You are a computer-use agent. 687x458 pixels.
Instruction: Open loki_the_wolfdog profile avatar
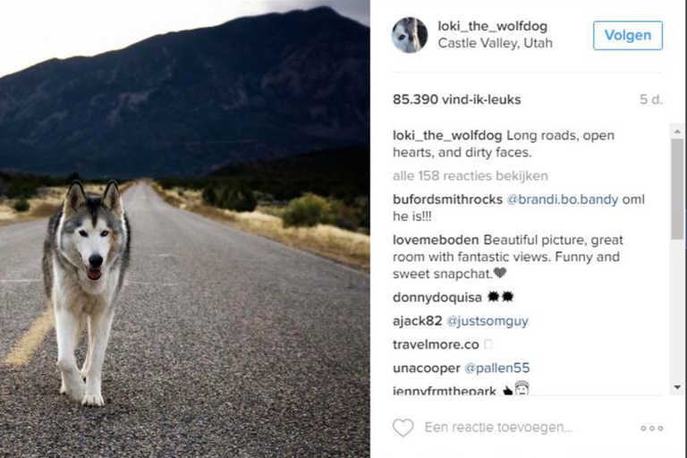[409, 35]
